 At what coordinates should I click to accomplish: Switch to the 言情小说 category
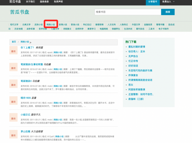(x=63, y=25)
